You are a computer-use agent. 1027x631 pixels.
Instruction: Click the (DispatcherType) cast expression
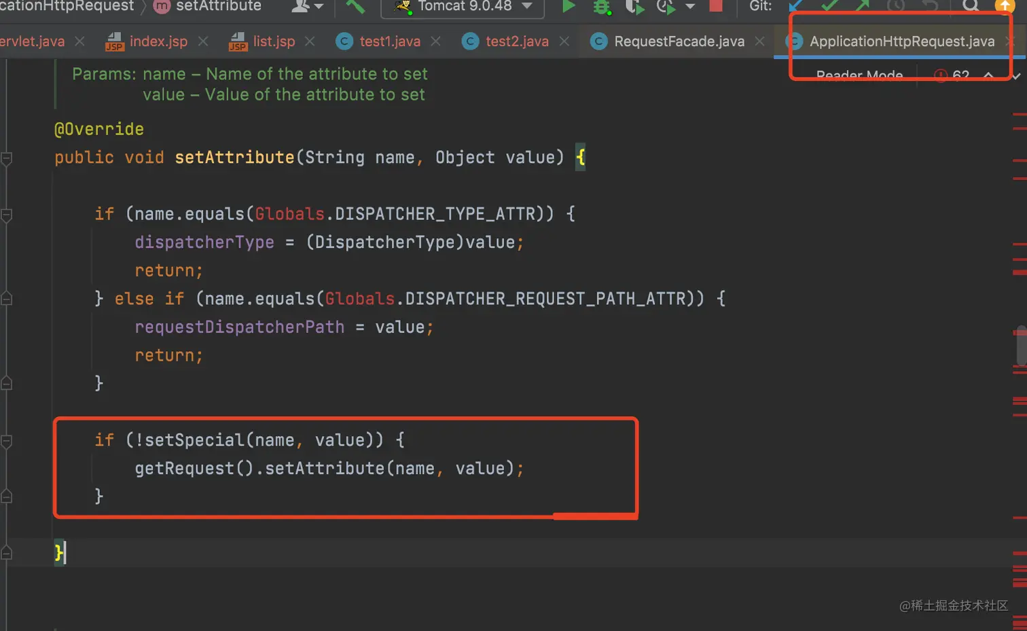[385, 242]
